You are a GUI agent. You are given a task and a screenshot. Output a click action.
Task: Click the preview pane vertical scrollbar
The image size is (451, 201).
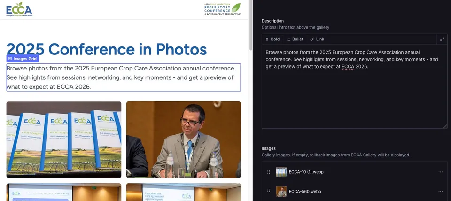[250, 25]
